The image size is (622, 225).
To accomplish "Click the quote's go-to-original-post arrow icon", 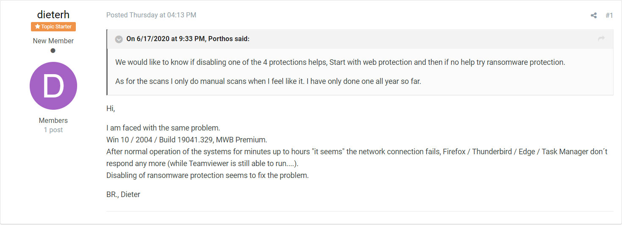I will click(x=601, y=39).
